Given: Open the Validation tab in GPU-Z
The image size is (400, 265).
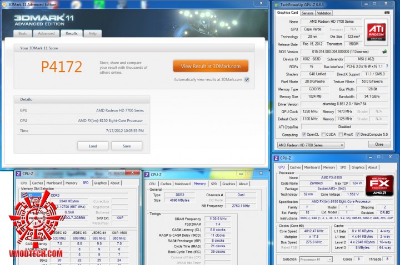Looking at the screenshot, I should (x=324, y=13).
